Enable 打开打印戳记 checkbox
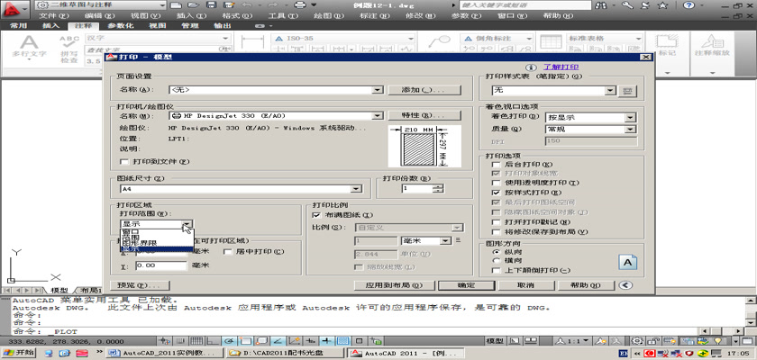 coord(496,222)
